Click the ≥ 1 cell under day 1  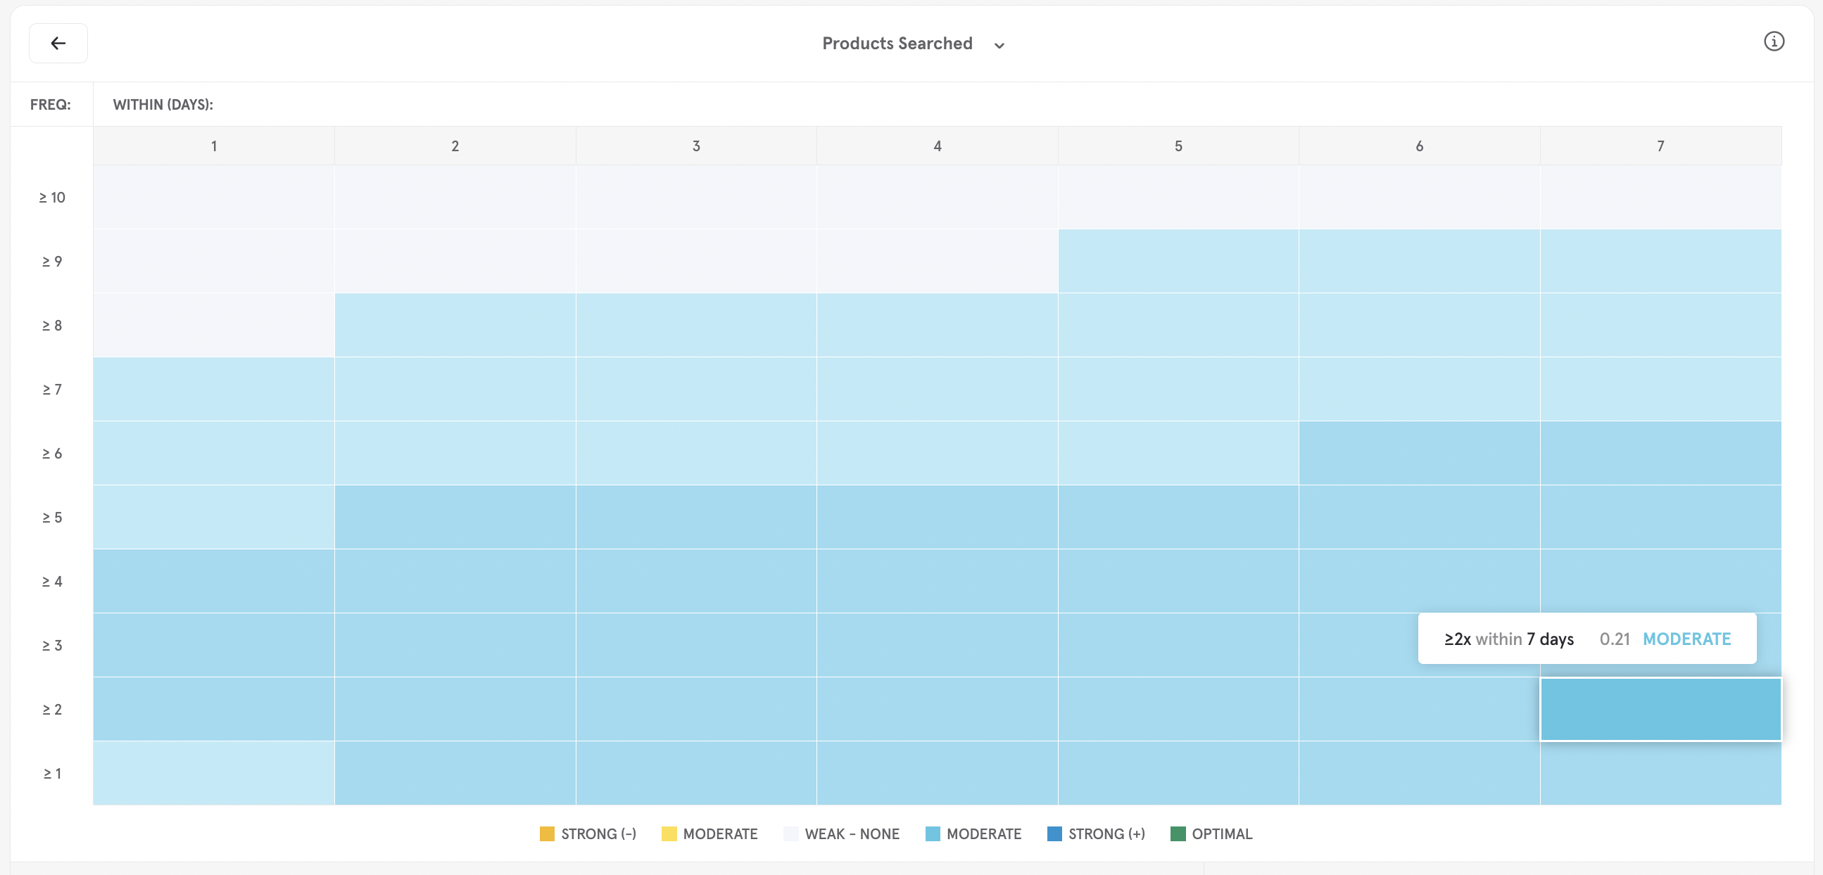214,772
